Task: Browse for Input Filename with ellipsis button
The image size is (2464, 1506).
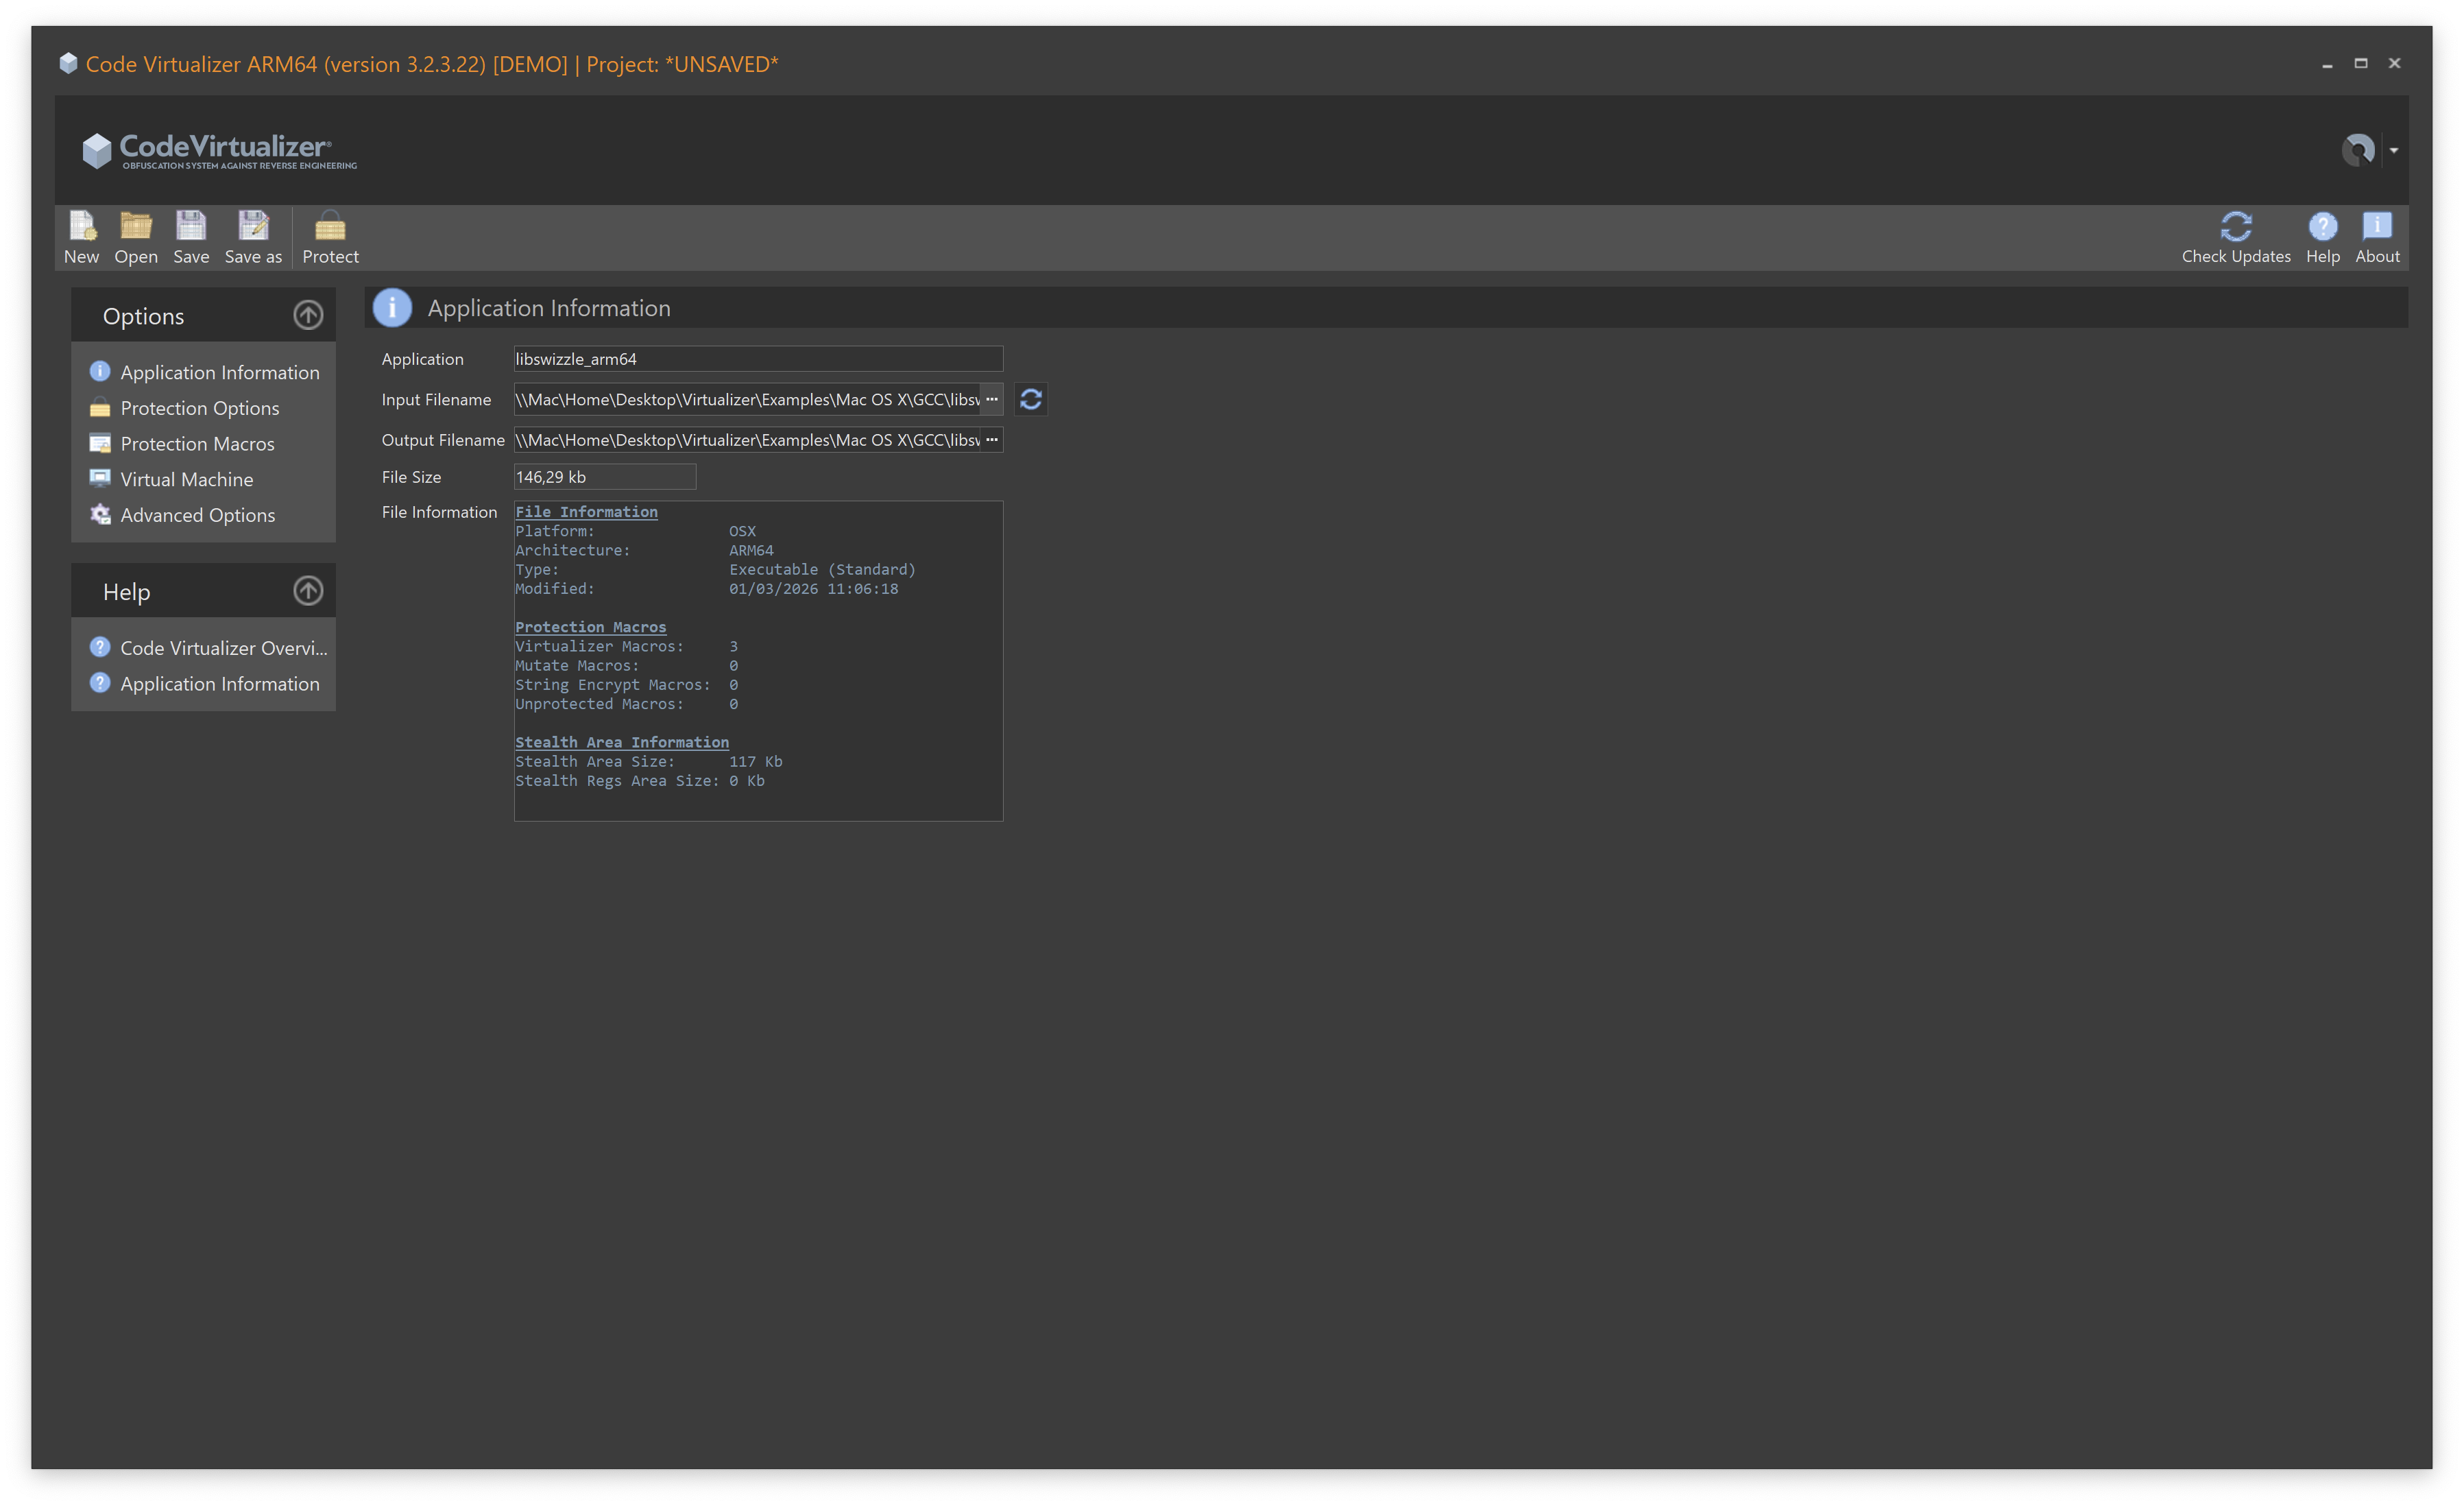Action: [x=992, y=399]
